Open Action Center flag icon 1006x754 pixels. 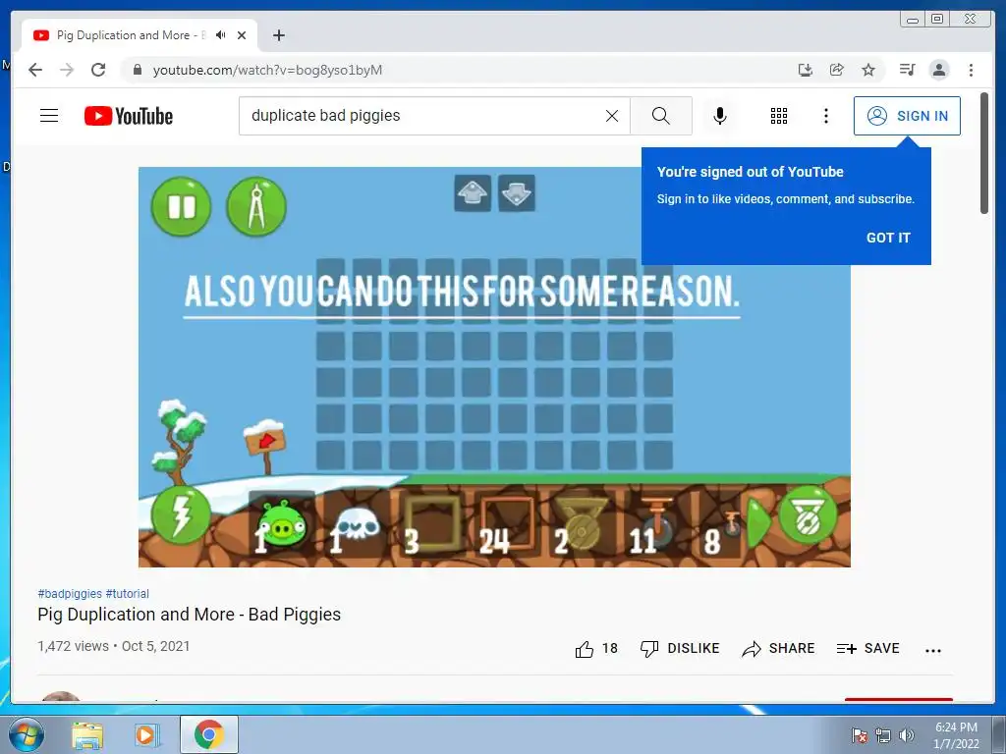click(x=859, y=734)
